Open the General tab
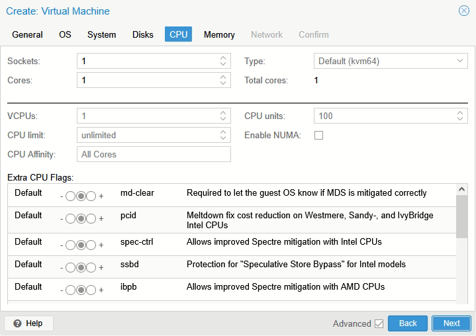Screen dimensions: 476x336 pyautogui.click(x=27, y=34)
